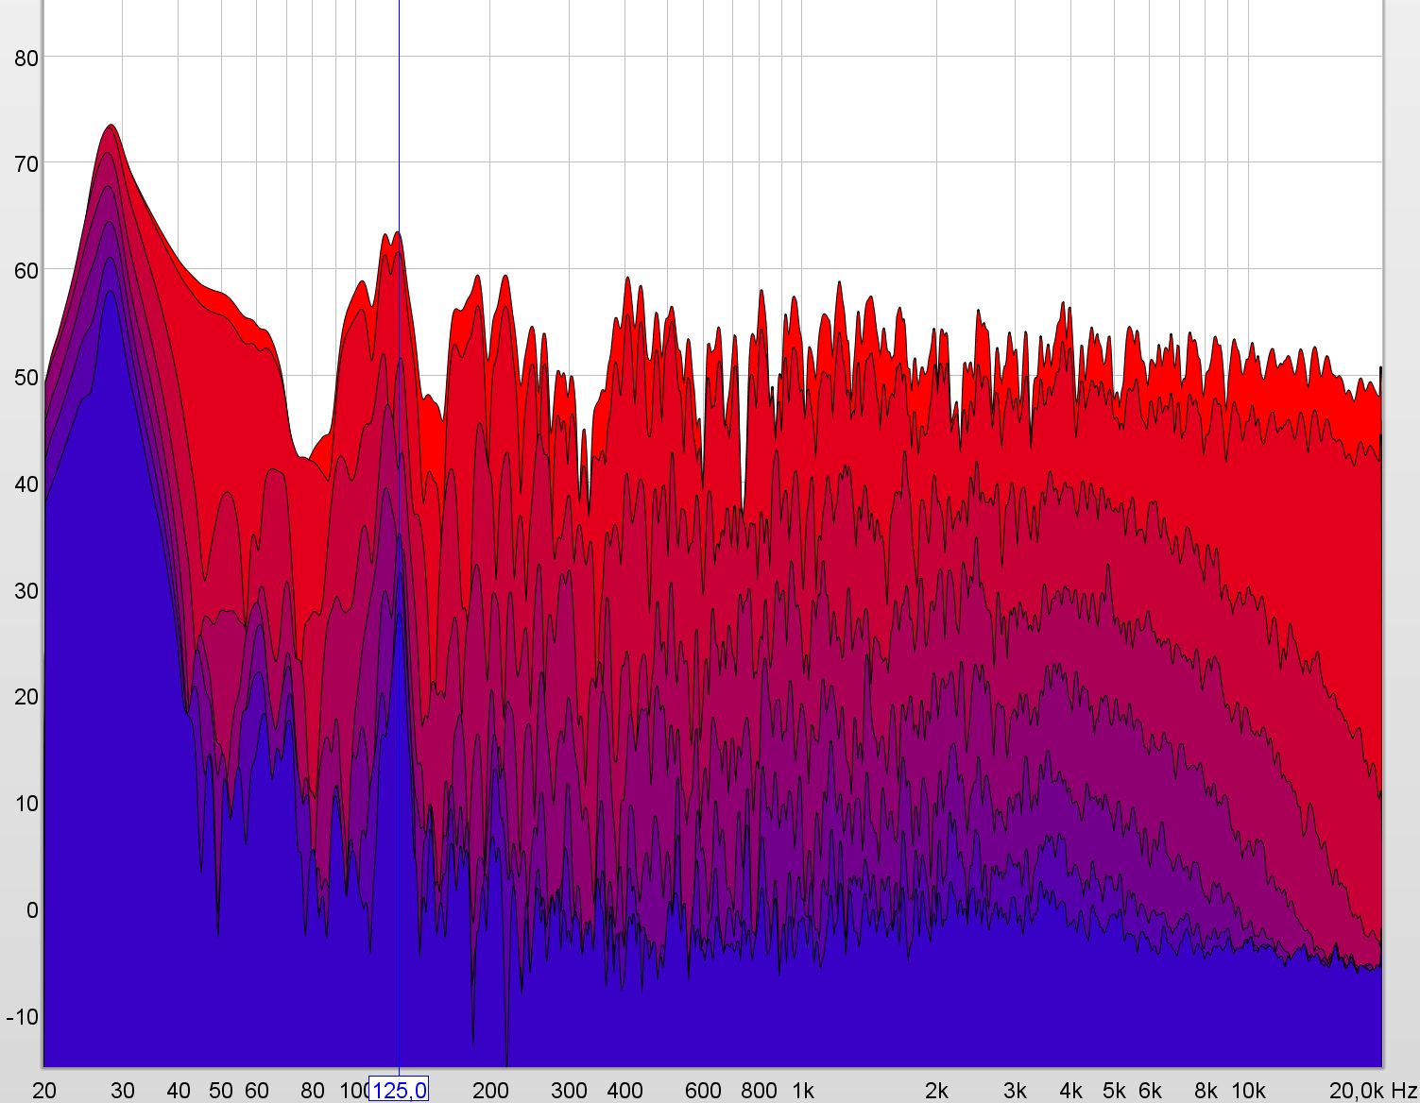Click the 1k frequency axis label
The height and width of the screenshot is (1103, 1420).
tap(802, 1091)
